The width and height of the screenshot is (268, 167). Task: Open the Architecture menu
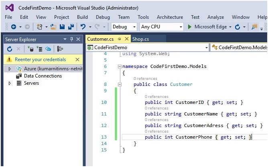[170, 17]
